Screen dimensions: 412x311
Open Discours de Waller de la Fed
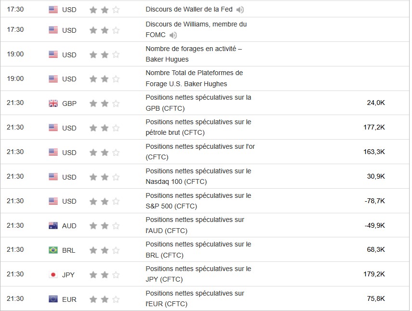point(190,10)
